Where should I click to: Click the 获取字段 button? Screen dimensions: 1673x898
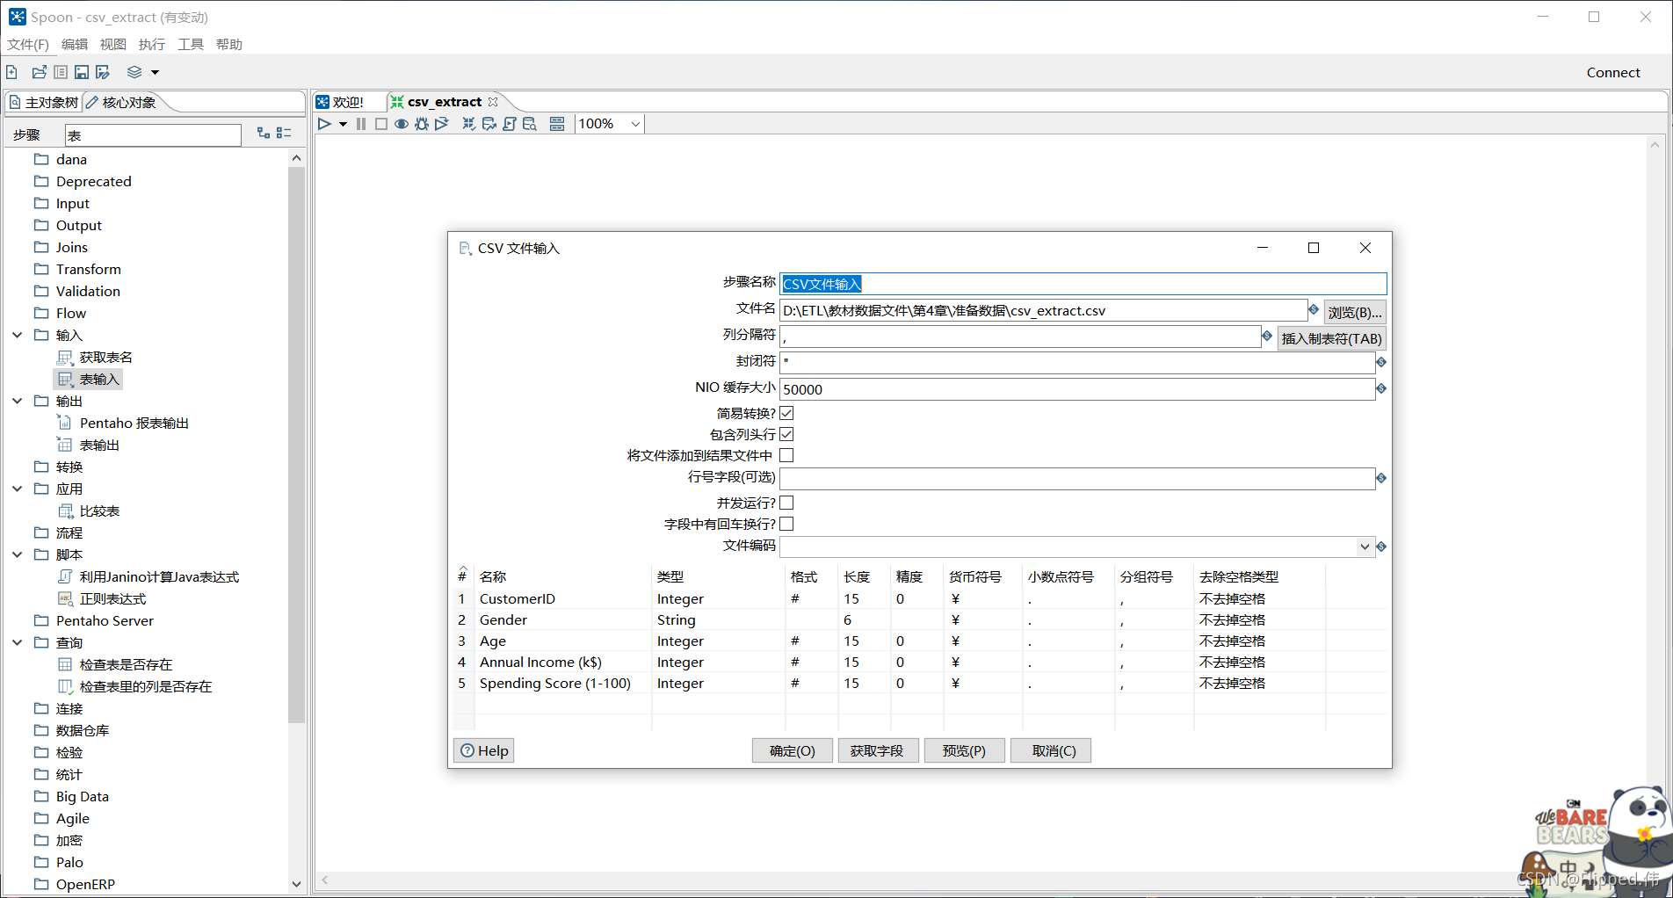[x=877, y=750]
